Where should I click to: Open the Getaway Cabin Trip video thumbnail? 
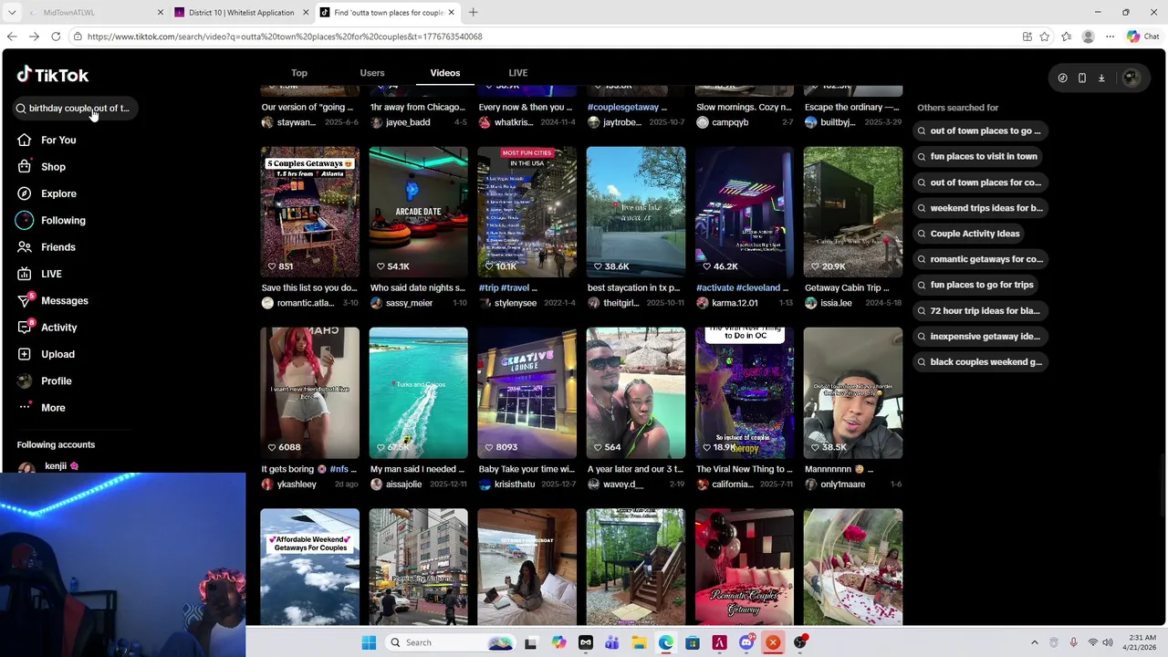point(853,212)
